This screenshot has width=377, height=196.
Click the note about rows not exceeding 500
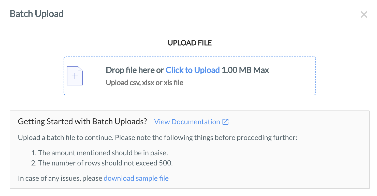click(105, 163)
